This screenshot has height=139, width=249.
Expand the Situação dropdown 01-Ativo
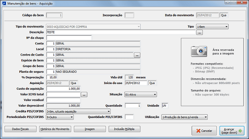141,95
